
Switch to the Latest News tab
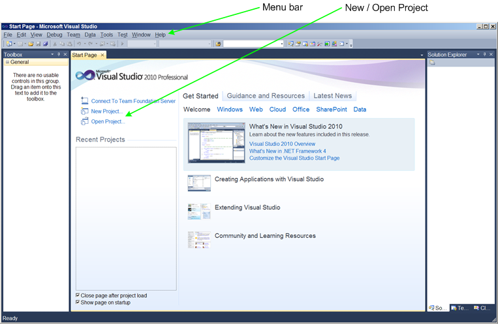coord(332,96)
